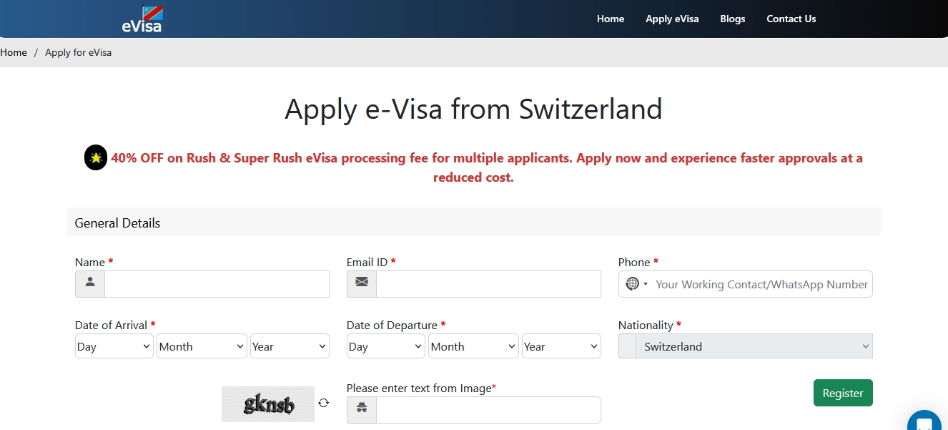The width and height of the screenshot is (948, 430).
Task: Select the departure Year dropdown
Action: click(x=561, y=346)
